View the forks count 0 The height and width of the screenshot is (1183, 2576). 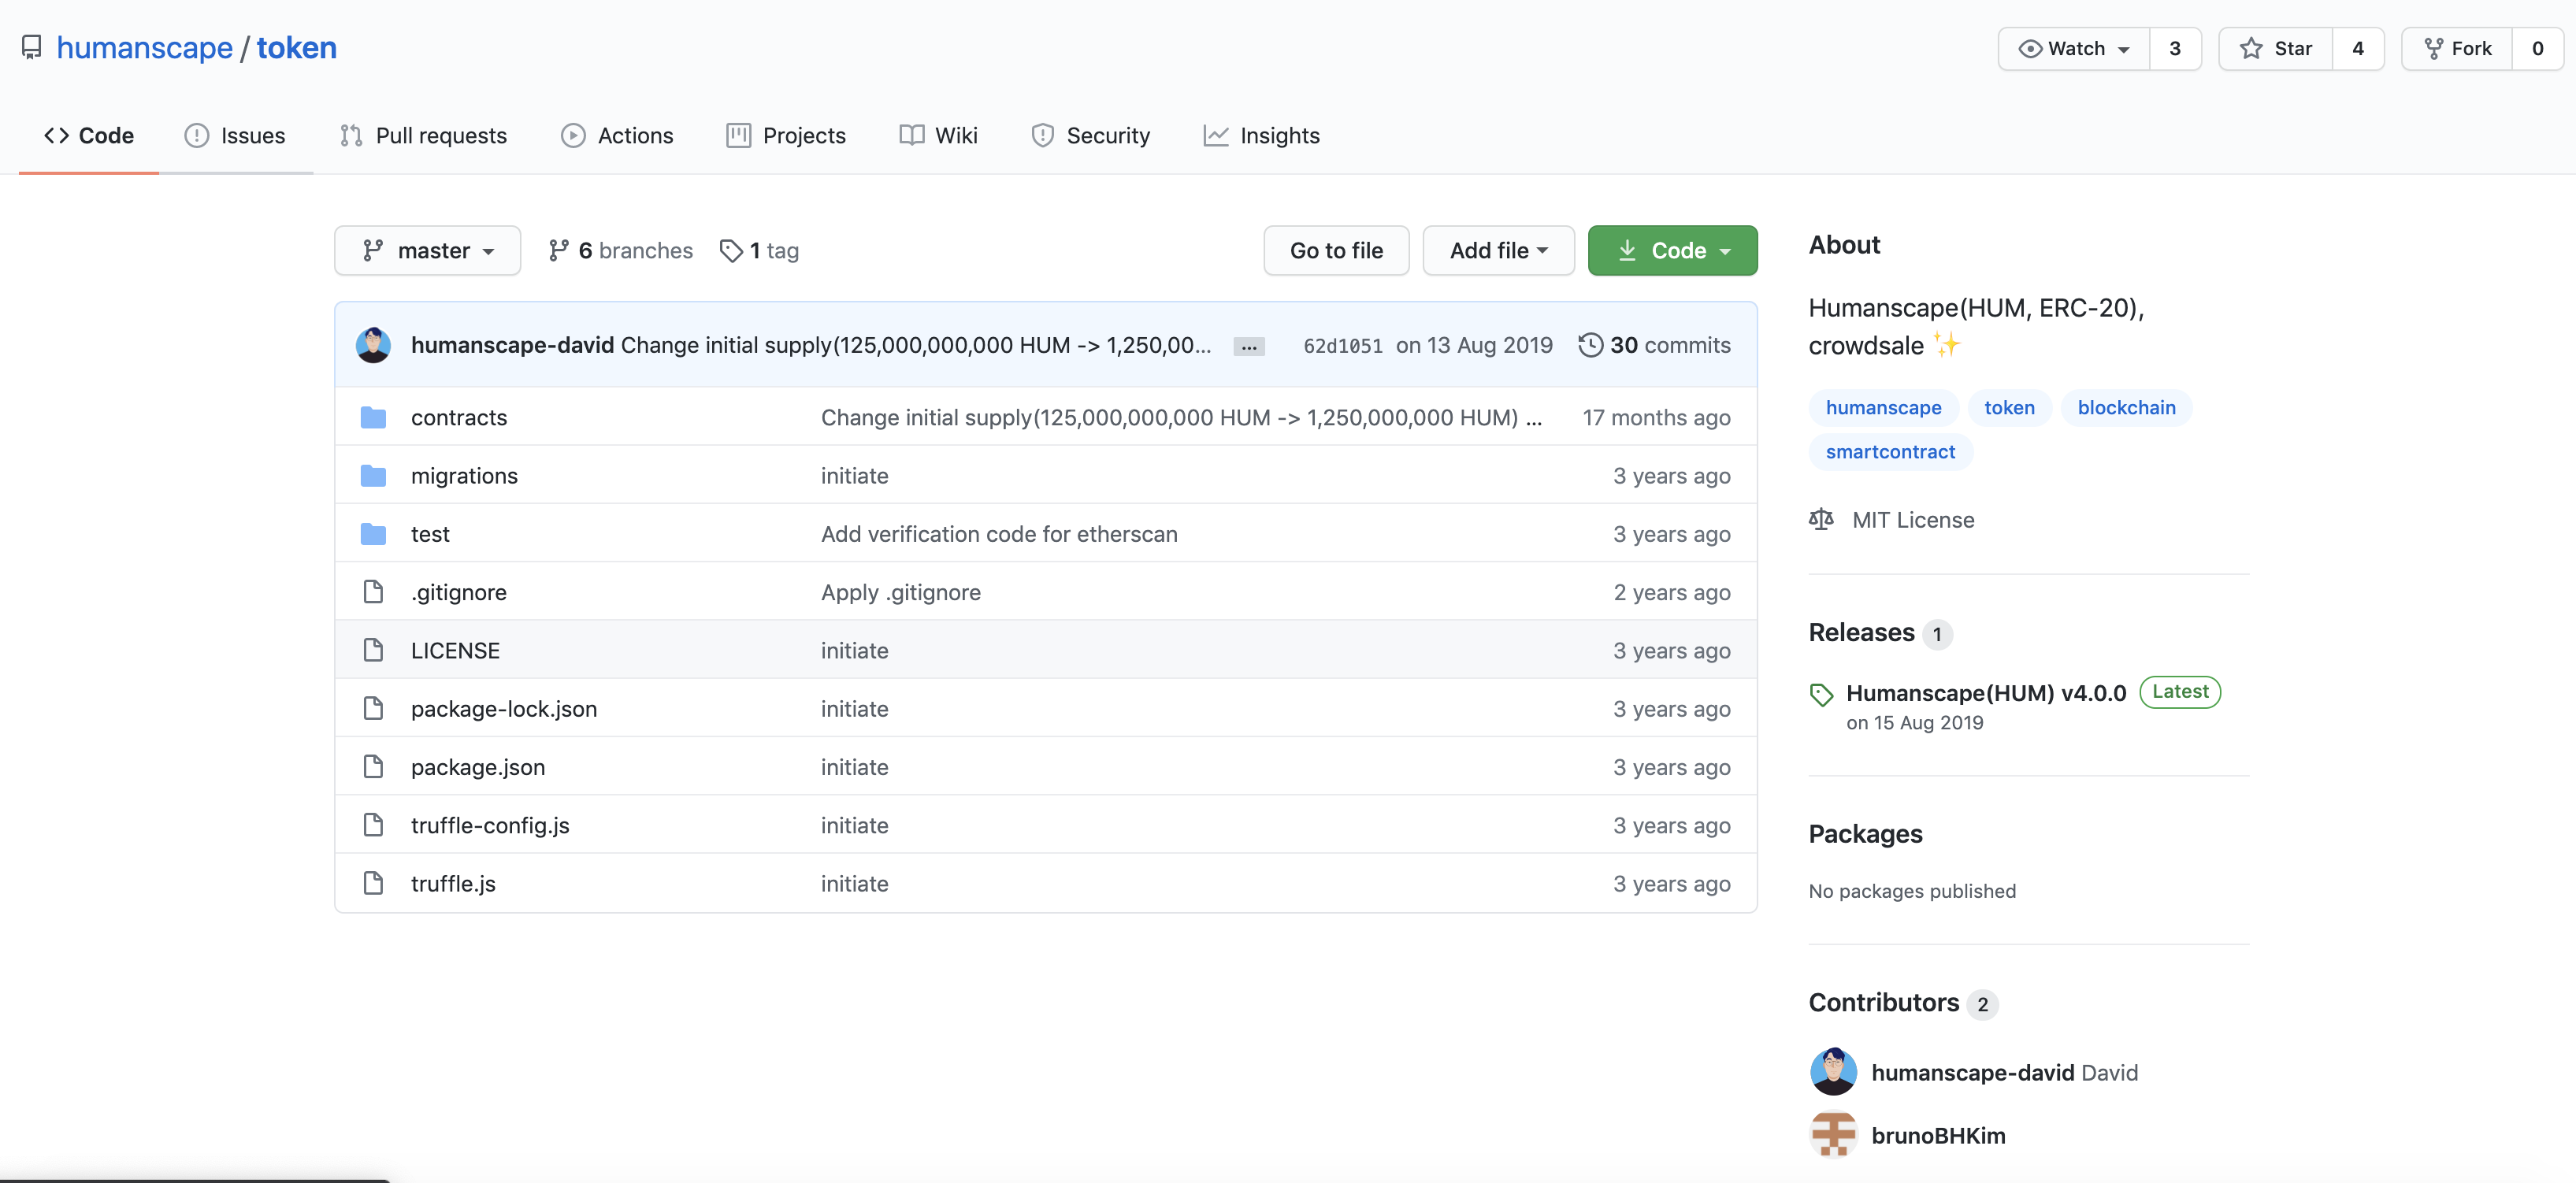click(x=2537, y=48)
